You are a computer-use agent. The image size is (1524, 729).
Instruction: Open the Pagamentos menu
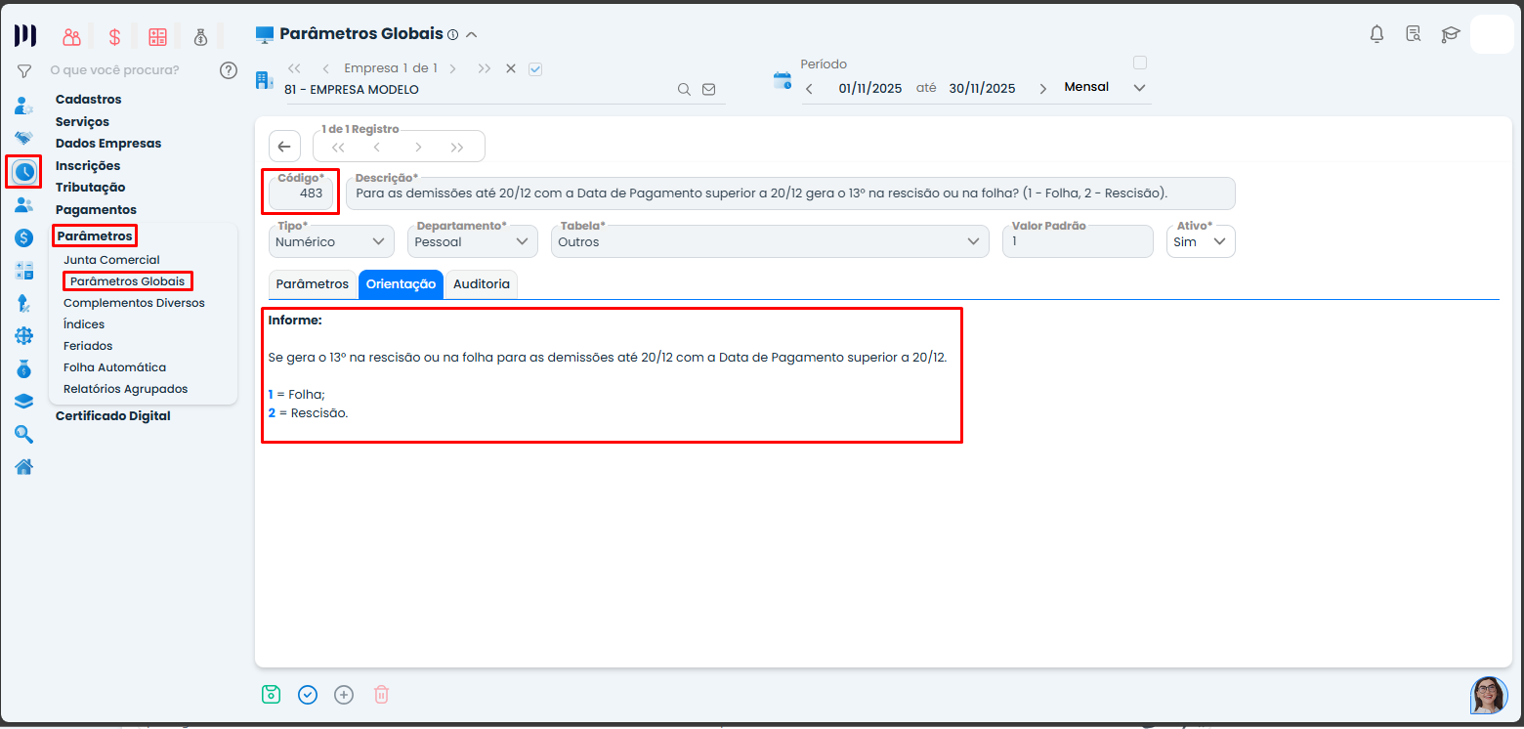(96, 209)
